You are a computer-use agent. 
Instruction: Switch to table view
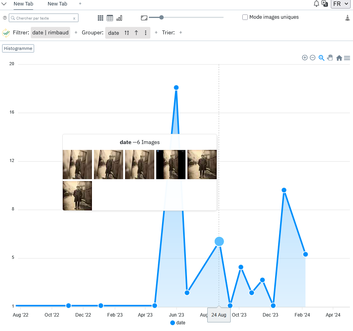(110, 18)
